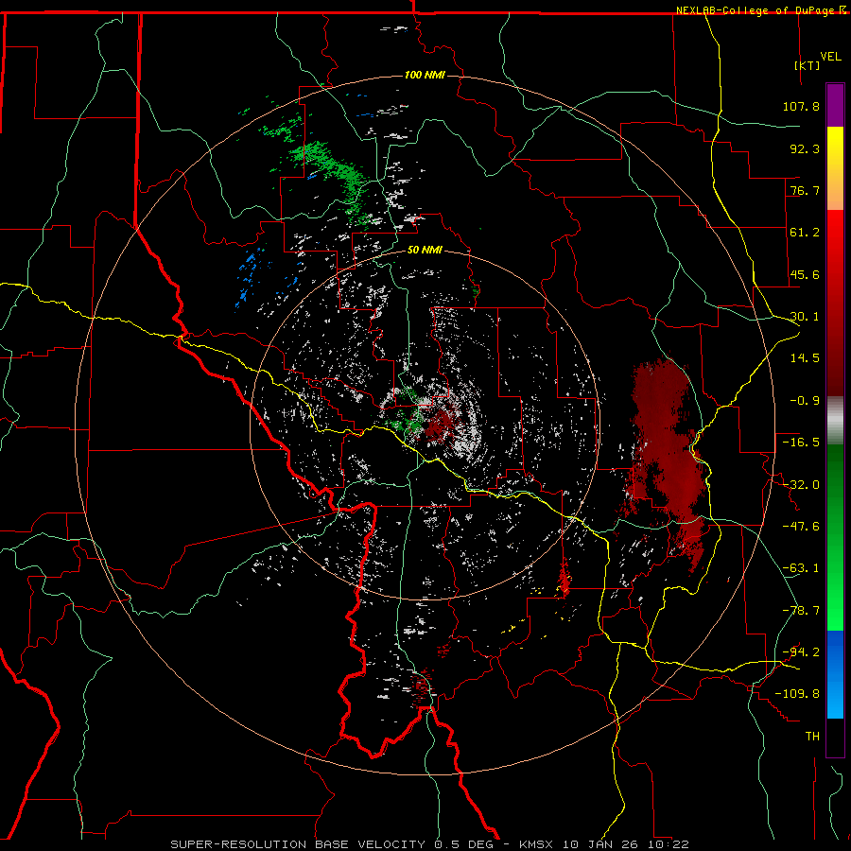
Task: Click the -47.6 scale value
Action: (801, 527)
